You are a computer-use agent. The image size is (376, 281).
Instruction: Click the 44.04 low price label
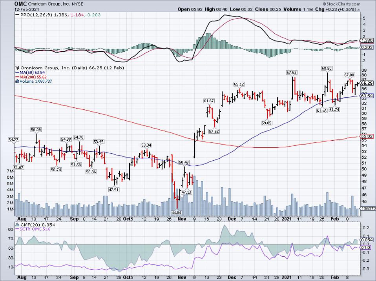pyautogui.click(x=176, y=212)
